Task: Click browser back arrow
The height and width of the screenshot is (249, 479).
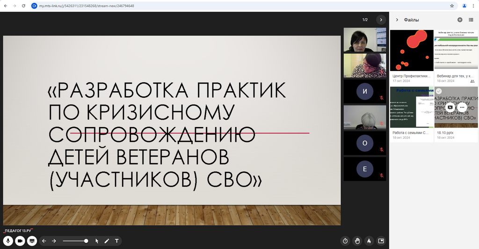Action: (x=6, y=6)
